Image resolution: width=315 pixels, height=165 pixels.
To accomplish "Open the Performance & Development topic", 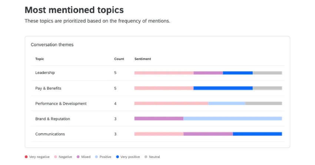I will pyautogui.click(x=61, y=104).
